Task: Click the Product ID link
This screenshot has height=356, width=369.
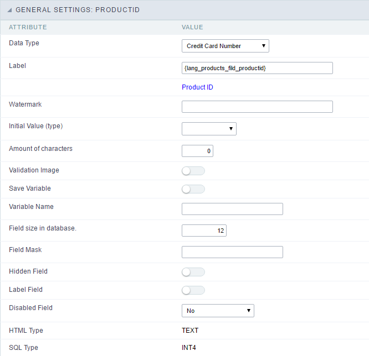Action: tap(197, 87)
